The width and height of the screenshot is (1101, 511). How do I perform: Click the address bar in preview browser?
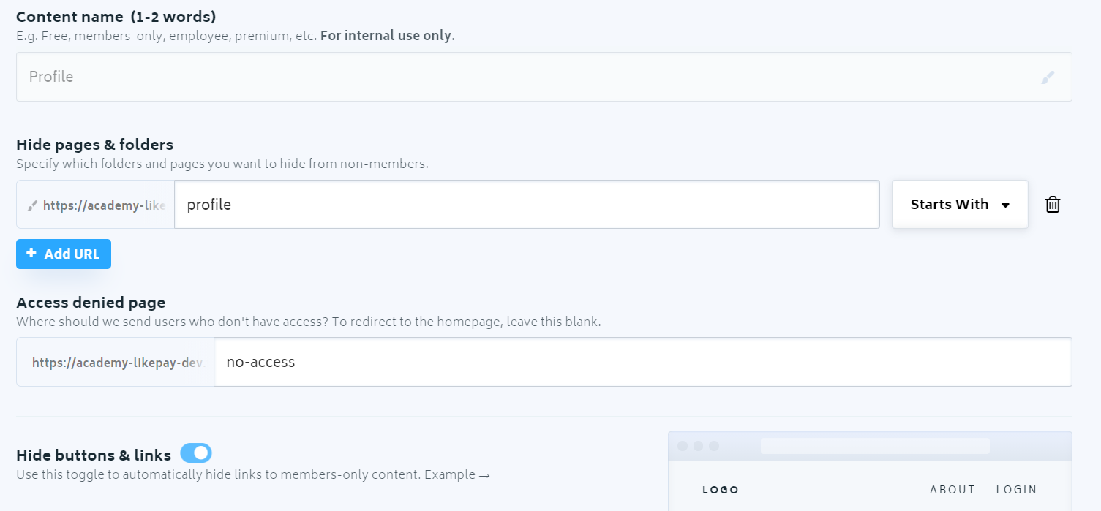click(x=875, y=446)
